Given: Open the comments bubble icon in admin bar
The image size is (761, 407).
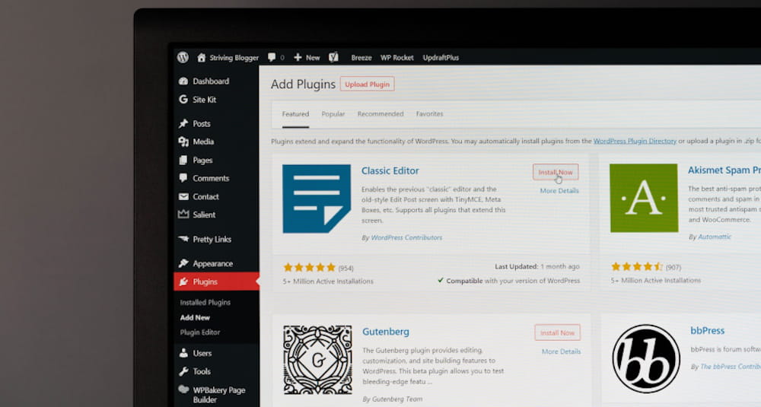Looking at the screenshot, I should point(274,57).
